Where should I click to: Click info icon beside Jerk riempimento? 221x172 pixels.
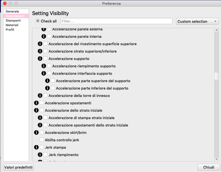(x=40, y=154)
